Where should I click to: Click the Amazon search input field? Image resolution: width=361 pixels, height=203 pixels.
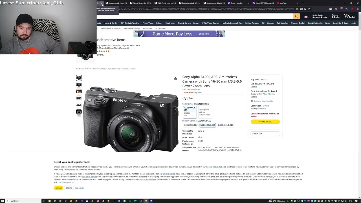pos(195,16)
